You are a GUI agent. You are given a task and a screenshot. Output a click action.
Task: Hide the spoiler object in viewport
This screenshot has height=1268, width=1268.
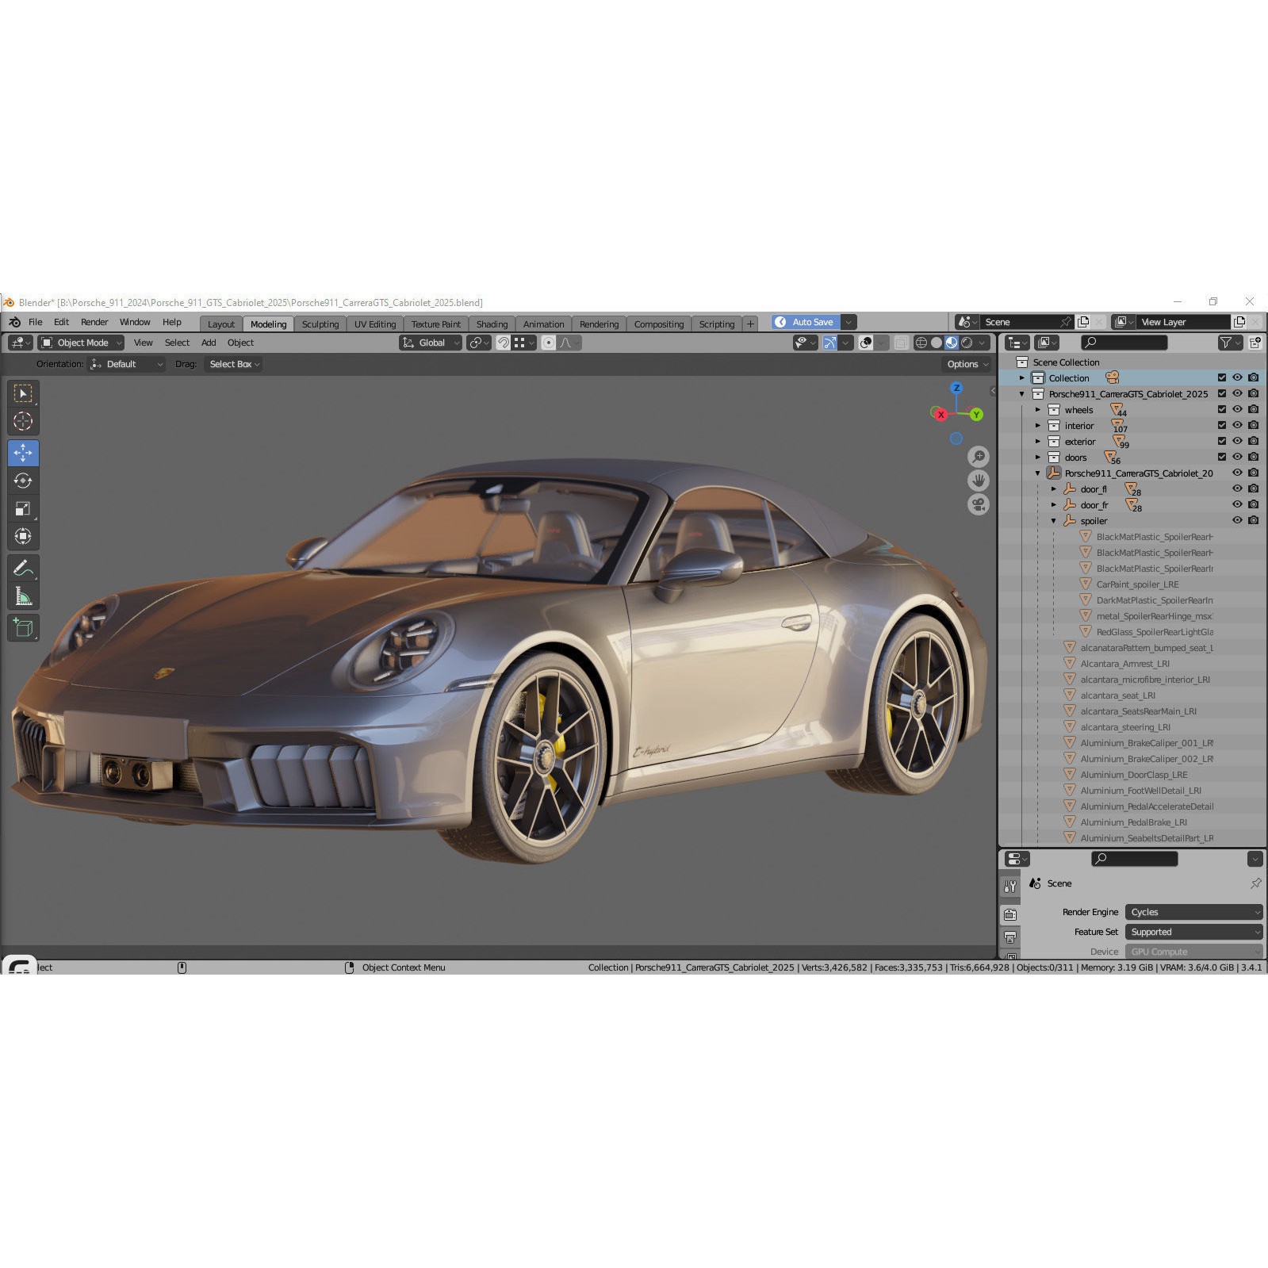[1237, 521]
